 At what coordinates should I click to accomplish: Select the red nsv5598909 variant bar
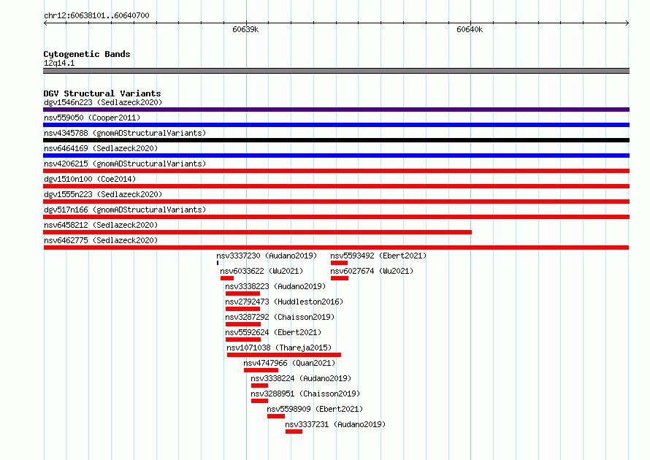tap(276, 416)
